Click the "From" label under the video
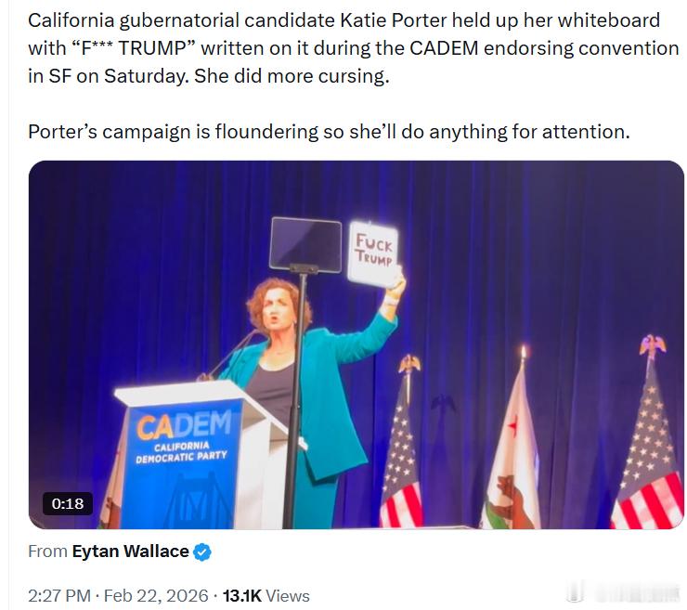The image size is (687, 610). click(47, 552)
